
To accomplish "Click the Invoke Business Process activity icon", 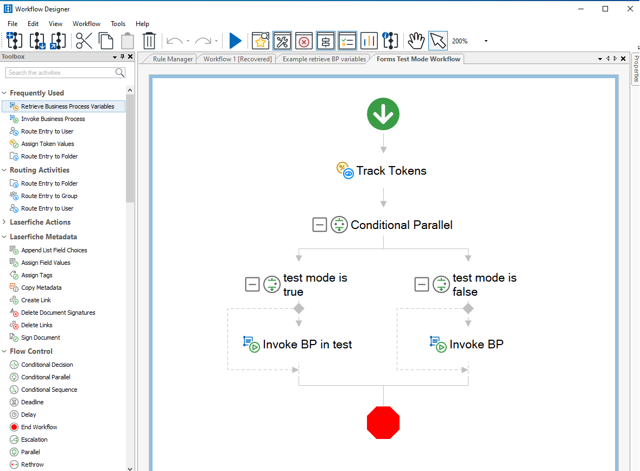I will [x=14, y=118].
